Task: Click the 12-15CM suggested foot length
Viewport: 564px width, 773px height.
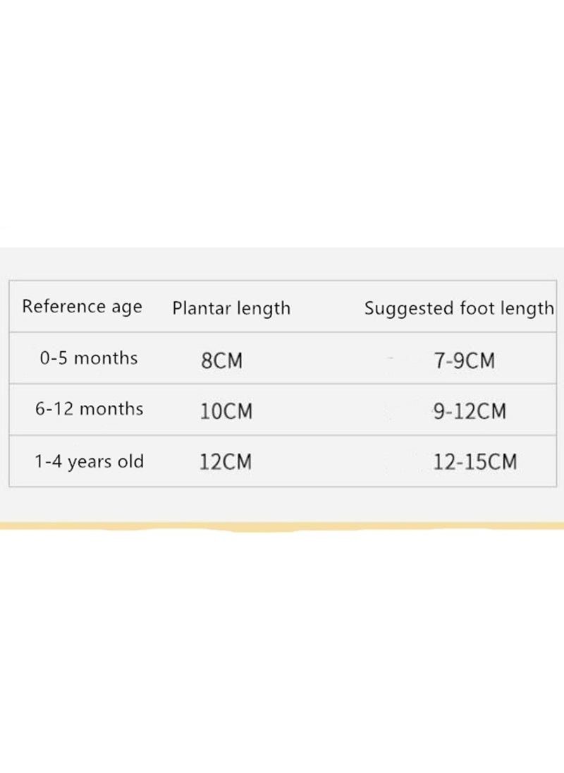Action: (x=475, y=462)
